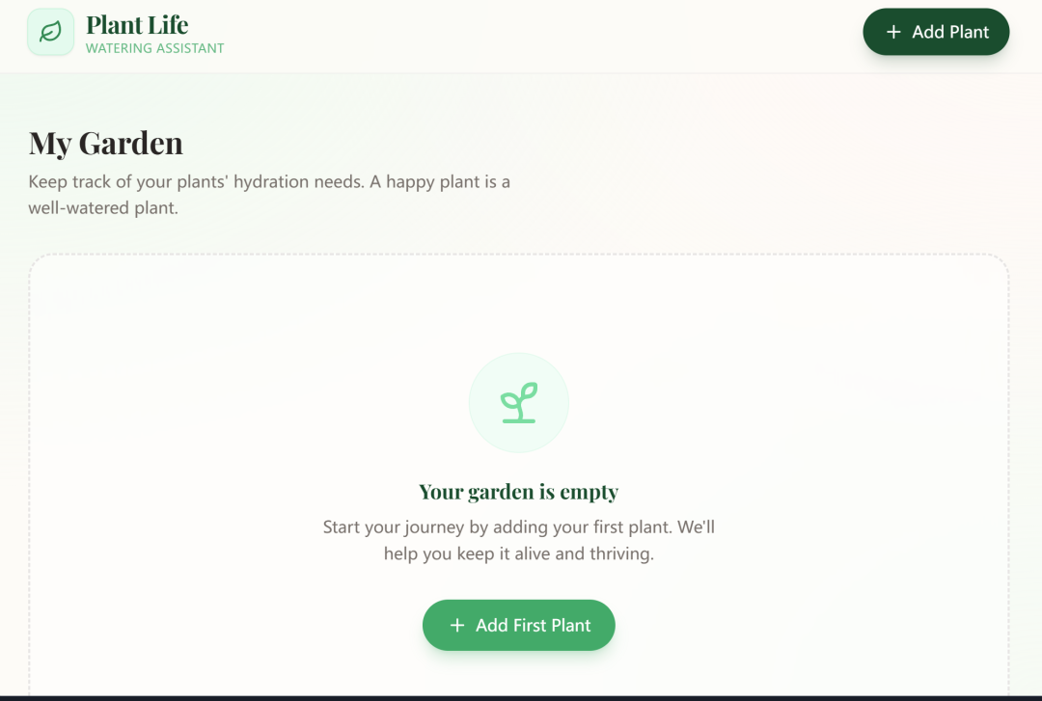Click the Plant Life title
Viewport: 1042px width, 701px height.
[138, 24]
